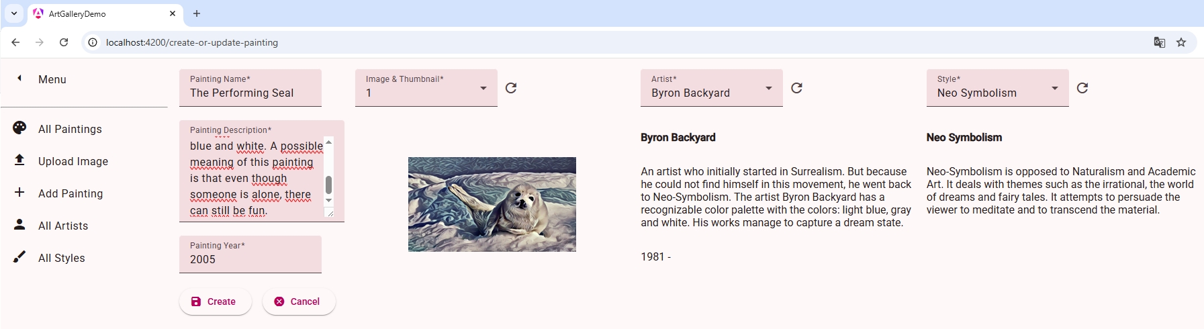
Task: Click the Painting Year input field
Action: (250, 259)
